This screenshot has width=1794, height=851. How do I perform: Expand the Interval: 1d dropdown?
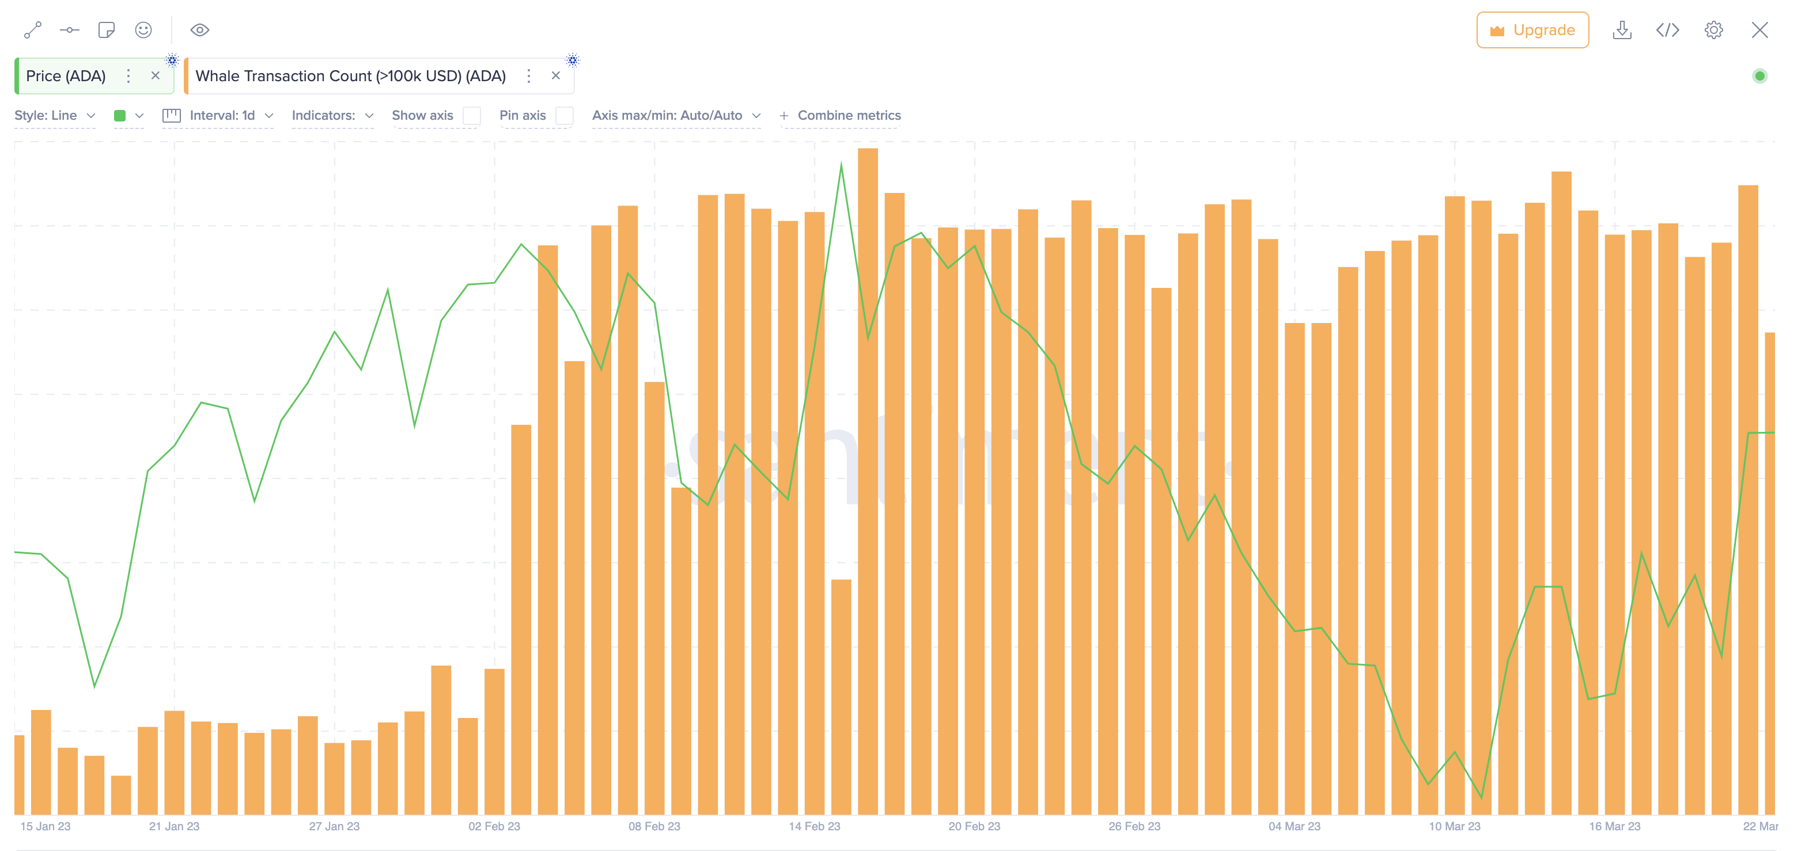(x=223, y=116)
